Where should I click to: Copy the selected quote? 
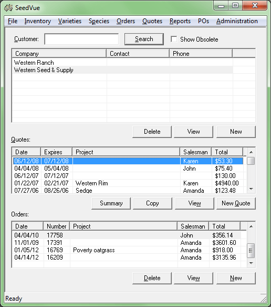pyautogui.click(x=152, y=203)
